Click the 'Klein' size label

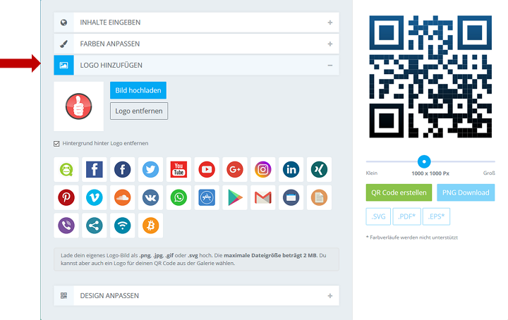[372, 173]
